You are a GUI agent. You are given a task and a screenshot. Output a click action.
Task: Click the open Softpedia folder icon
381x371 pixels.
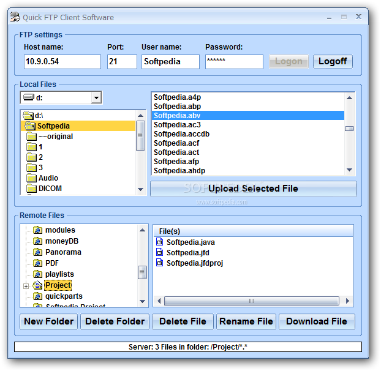[30, 126]
